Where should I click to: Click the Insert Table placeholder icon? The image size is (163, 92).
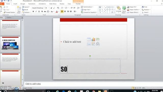[x=89, y=39]
